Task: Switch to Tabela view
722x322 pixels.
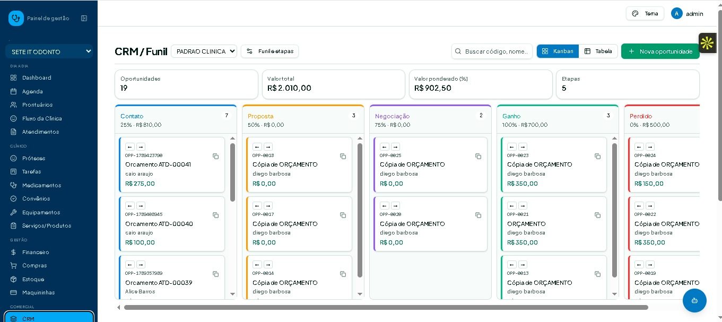Action: [598, 51]
